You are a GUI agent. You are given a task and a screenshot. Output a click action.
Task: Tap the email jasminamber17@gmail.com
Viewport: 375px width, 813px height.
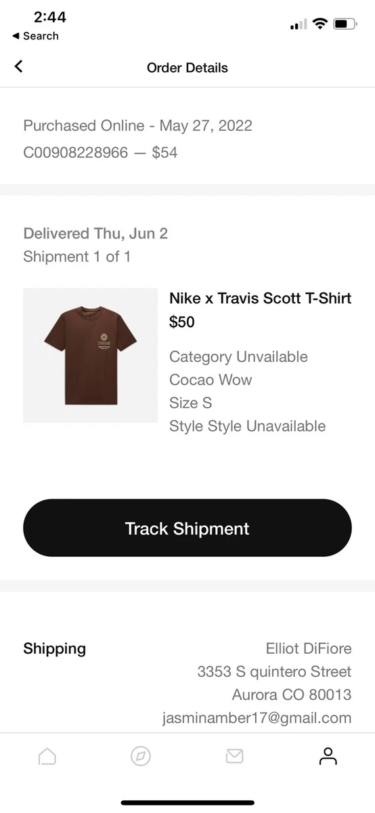(x=257, y=718)
